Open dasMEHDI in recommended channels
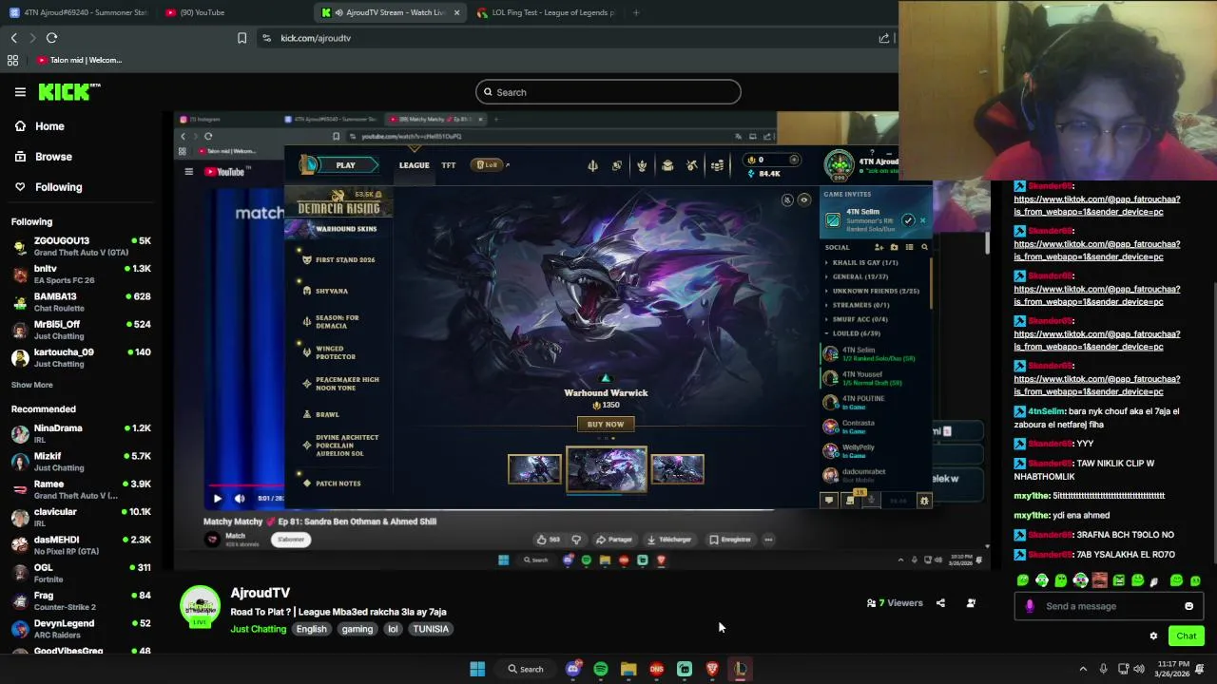 click(81, 545)
